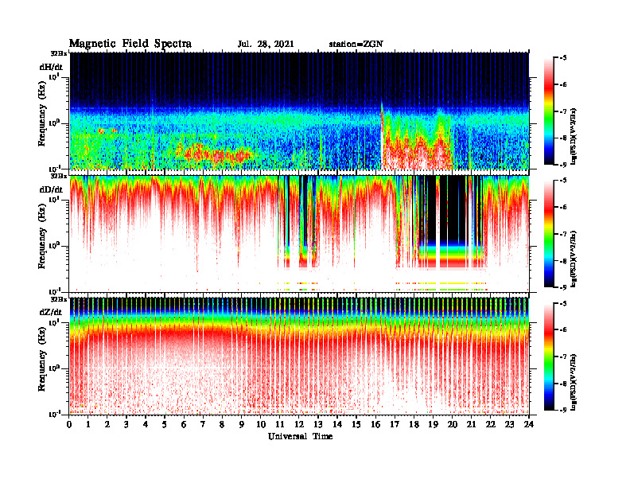
Task: Click the 10^1 frequency tick of the dH/dt panel
Action: coord(54,76)
